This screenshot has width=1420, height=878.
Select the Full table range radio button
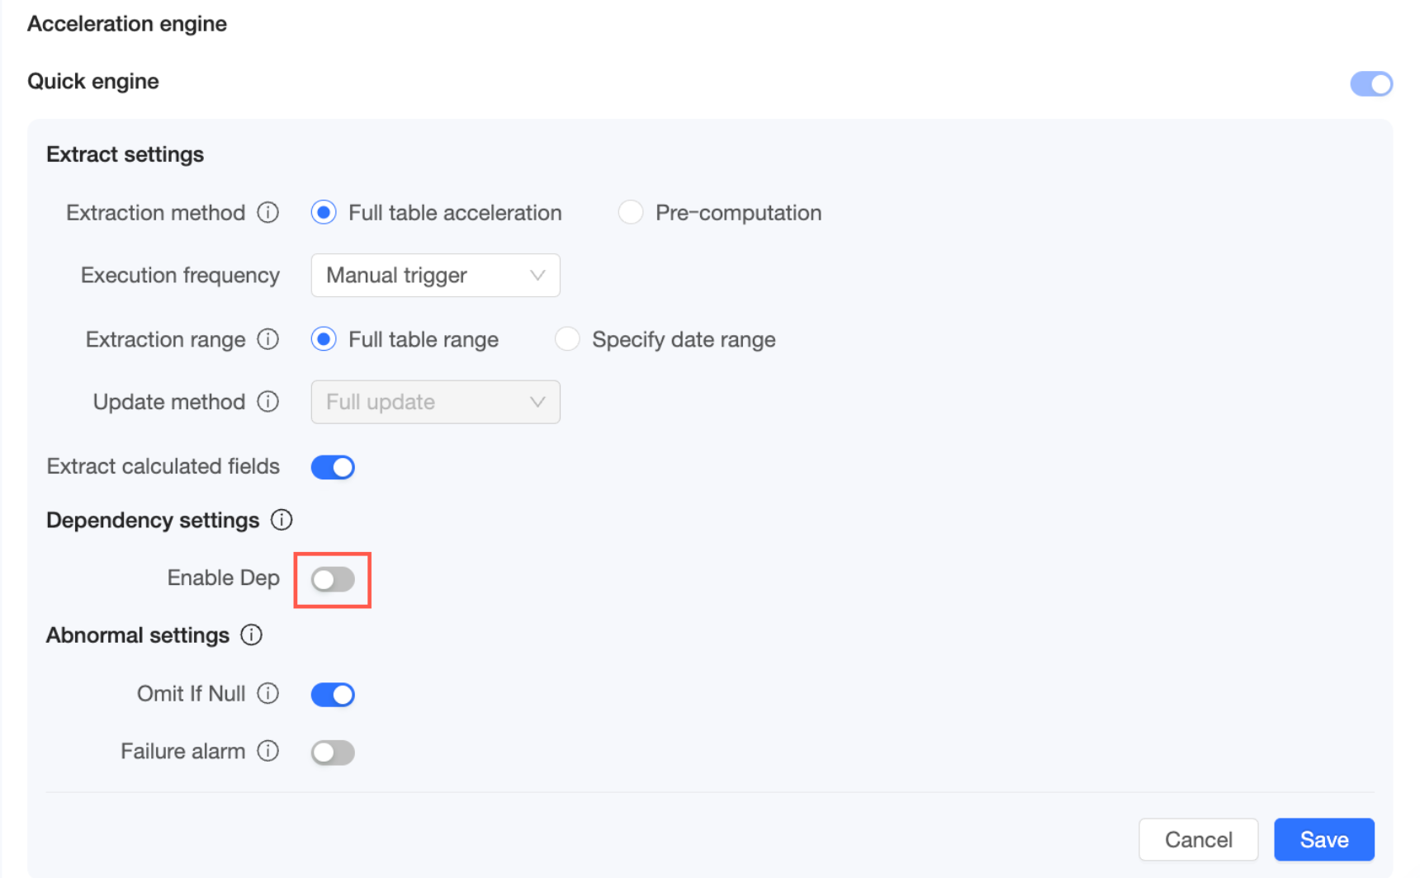point(324,339)
